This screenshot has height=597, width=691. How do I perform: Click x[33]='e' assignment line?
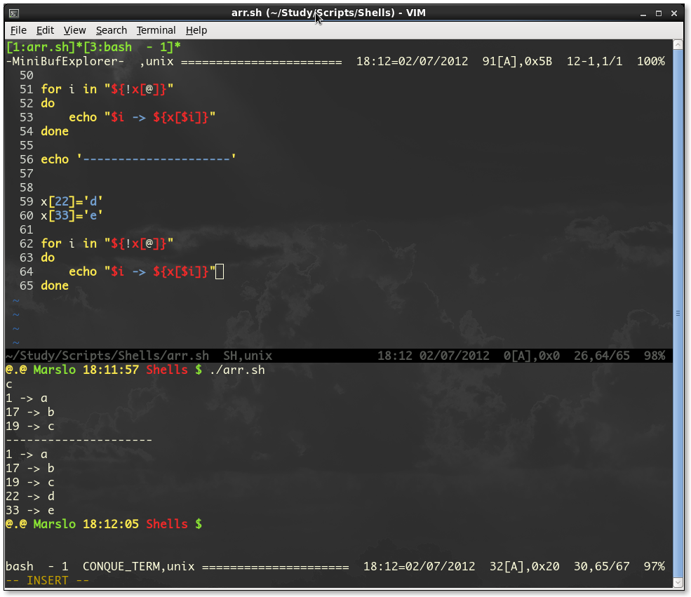[72, 215]
